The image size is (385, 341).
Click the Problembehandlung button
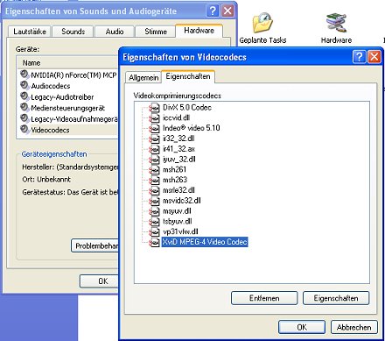click(95, 245)
